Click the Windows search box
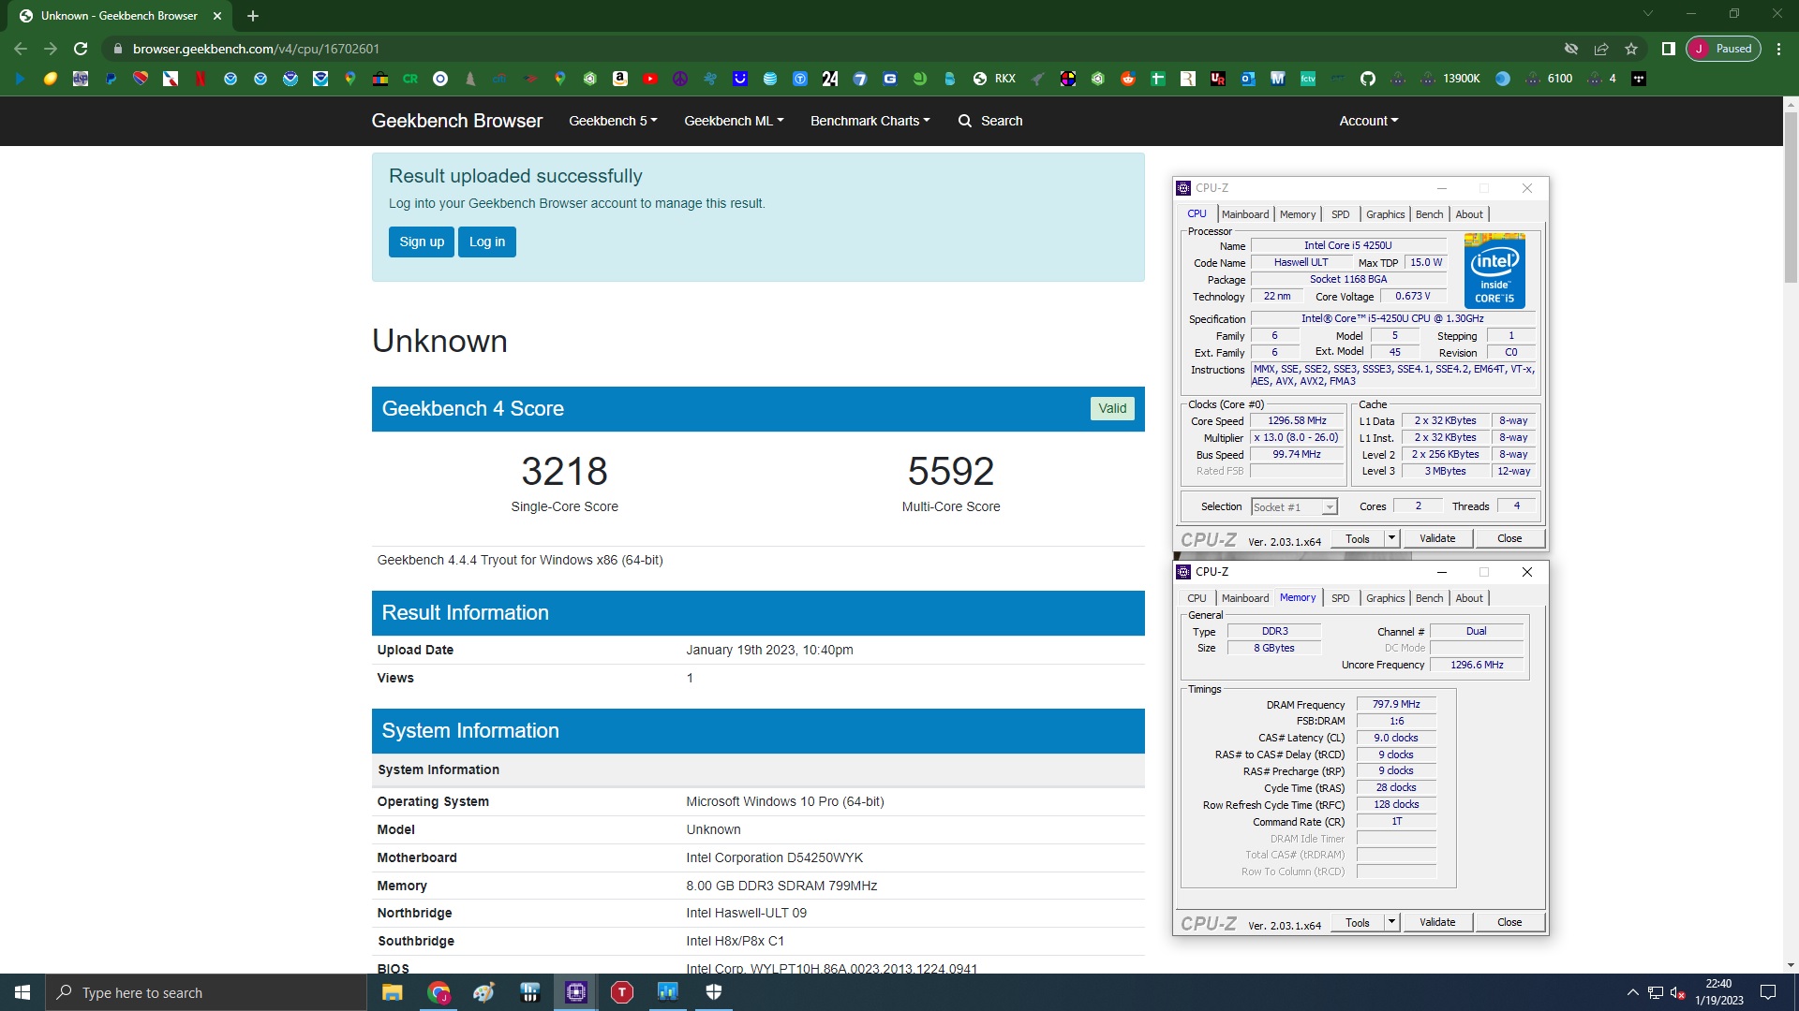The image size is (1799, 1011). pyautogui.click(x=206, y=992)
